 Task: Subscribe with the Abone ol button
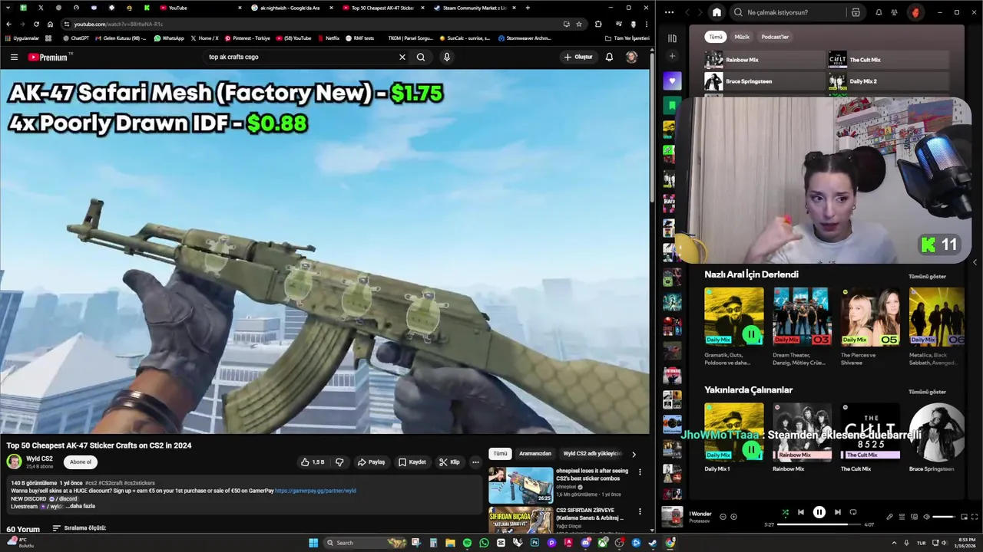(x=81, y=462)
